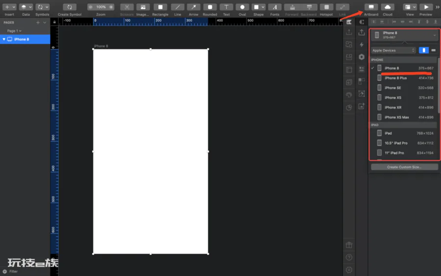Open the Cloud sharing icon
This screenshot has height=276, width=441.
pos(387,7)
